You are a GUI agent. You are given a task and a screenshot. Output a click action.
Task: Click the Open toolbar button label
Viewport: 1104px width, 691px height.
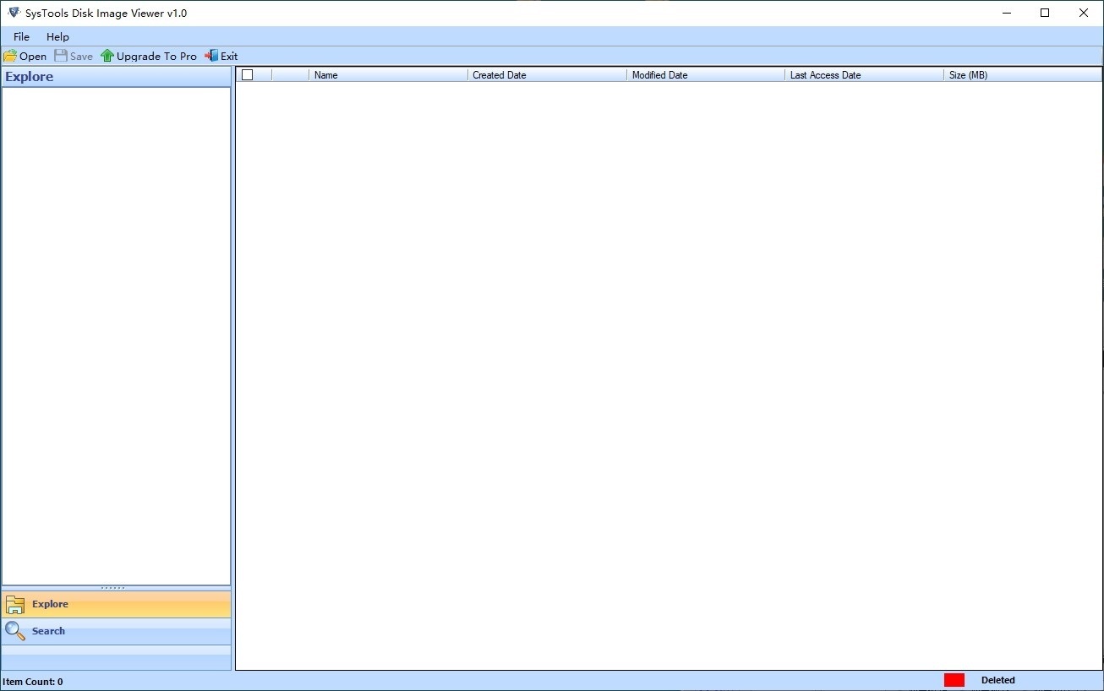[x=33, y=57]
